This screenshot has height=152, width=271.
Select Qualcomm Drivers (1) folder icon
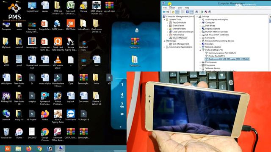click(97, 26)
